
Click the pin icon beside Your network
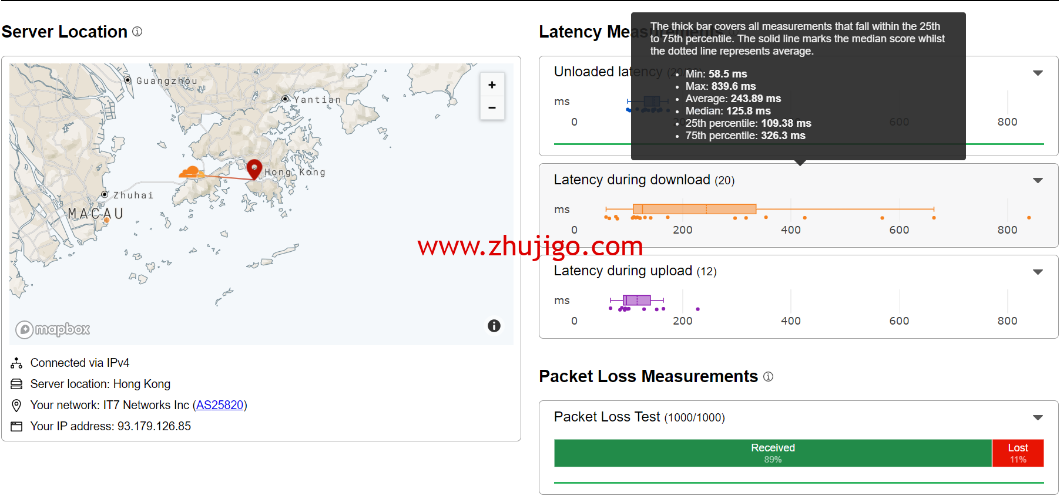point(16,406)
